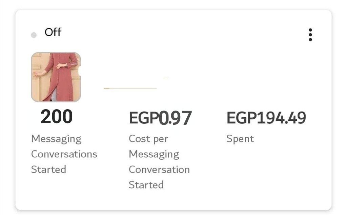Open the red dress ad thumbnail
Viewport: 347px width, 215px height.
(x=56, y=77)
